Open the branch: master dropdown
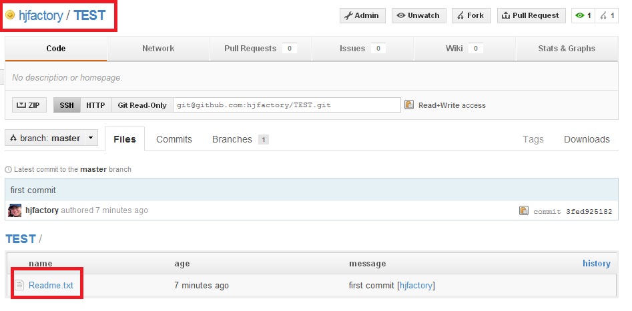 click(x=51, y=138)
